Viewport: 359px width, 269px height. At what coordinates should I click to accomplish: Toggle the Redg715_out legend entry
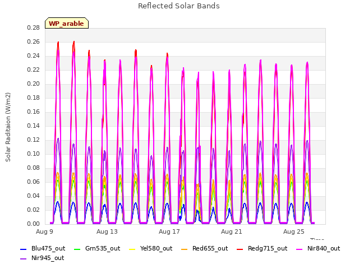262,248
